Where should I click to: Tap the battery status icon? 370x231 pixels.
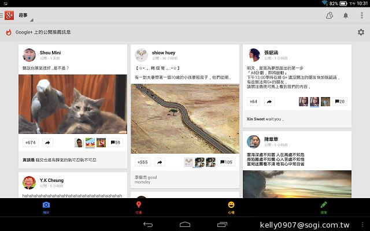[343, 3]
